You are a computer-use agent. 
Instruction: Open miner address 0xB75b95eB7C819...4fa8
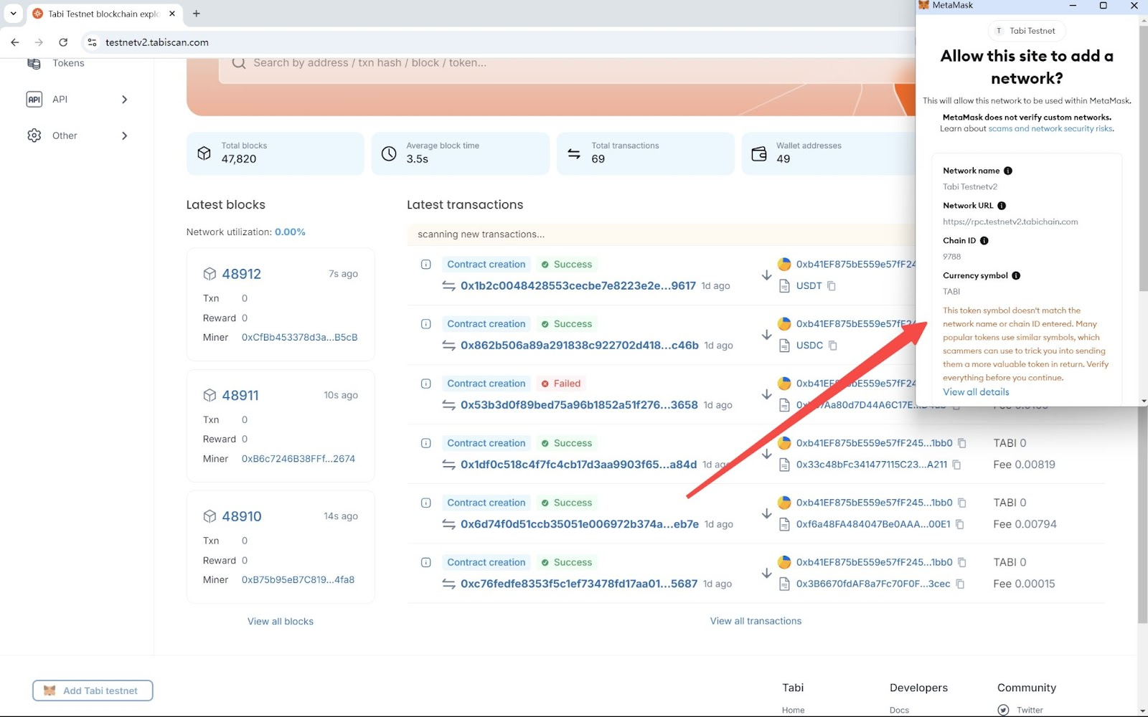click(x=298, y=580)
